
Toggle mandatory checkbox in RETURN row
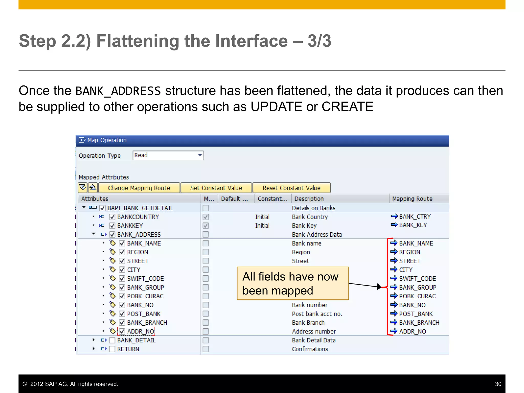[x=206, y=349]
